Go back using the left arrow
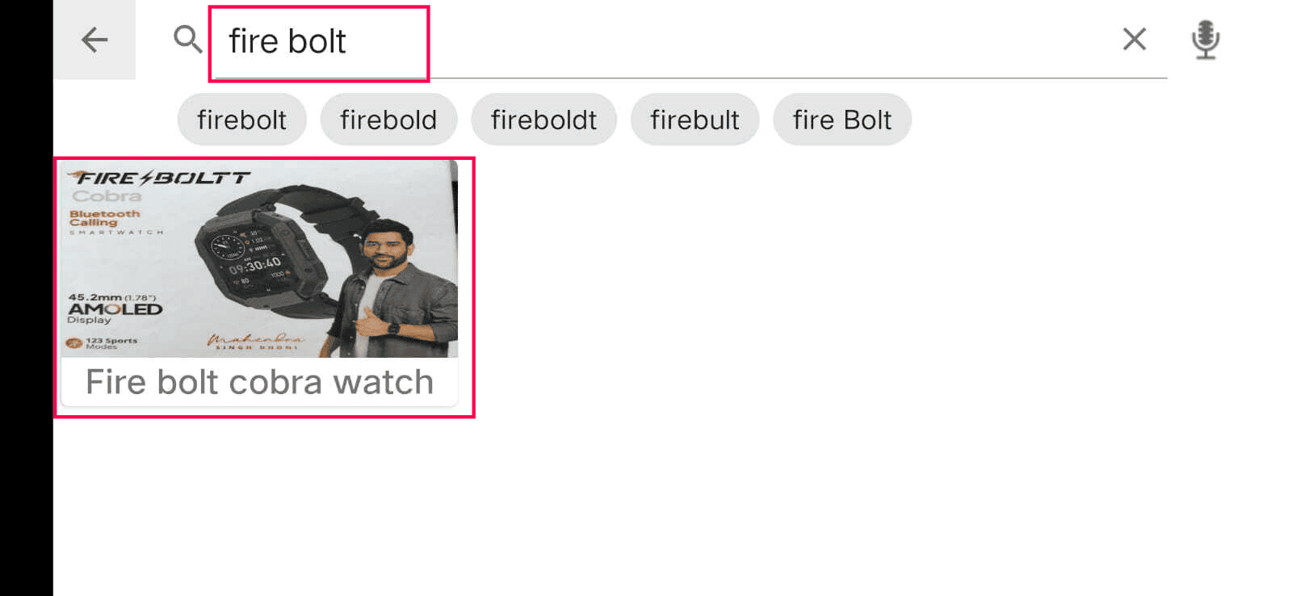Image resolution: width=1292 pixels, height=596 pixels. [94, 40]
